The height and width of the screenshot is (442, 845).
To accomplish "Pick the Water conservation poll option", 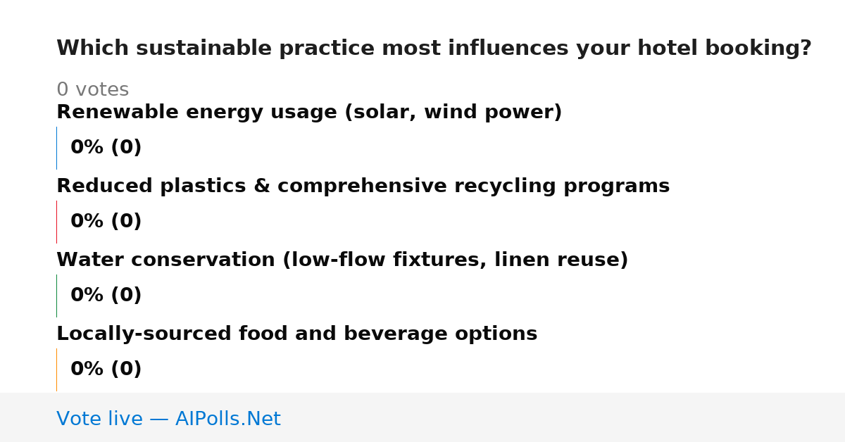I will click(x=342, y=260).
